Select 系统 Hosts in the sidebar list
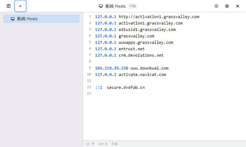The width and height of the screenshot is (246, 147). pos(41,19)
